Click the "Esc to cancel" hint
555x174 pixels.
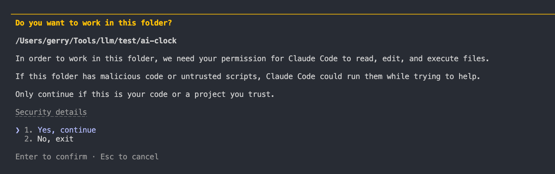click(x=129, y=157)
